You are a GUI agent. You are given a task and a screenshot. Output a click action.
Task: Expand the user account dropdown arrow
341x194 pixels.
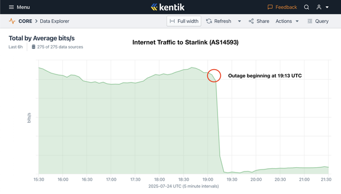coord(327,7)
